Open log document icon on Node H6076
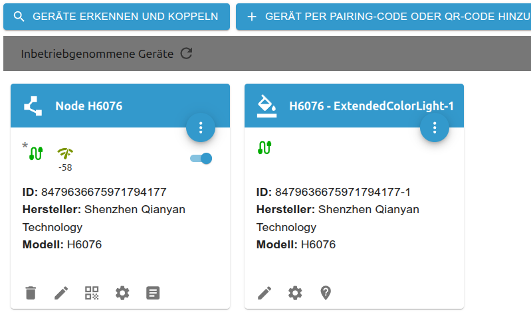 (x=153, y=293)
